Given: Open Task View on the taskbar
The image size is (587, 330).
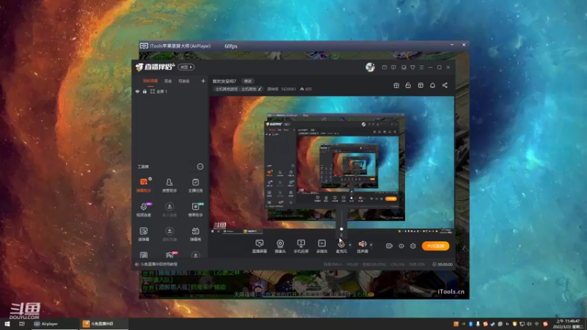Looking at the screenshot, I should tap(22, 323).
